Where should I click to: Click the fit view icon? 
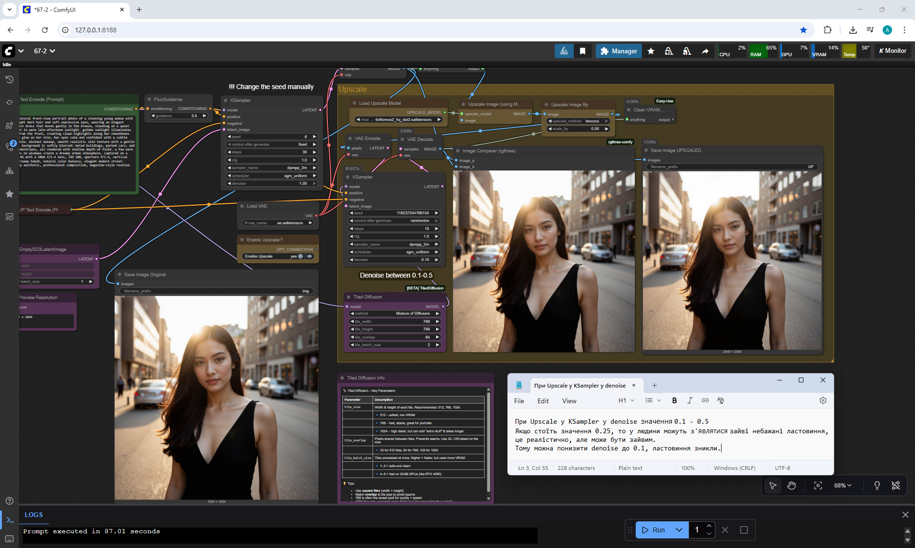tap(818, 486)
